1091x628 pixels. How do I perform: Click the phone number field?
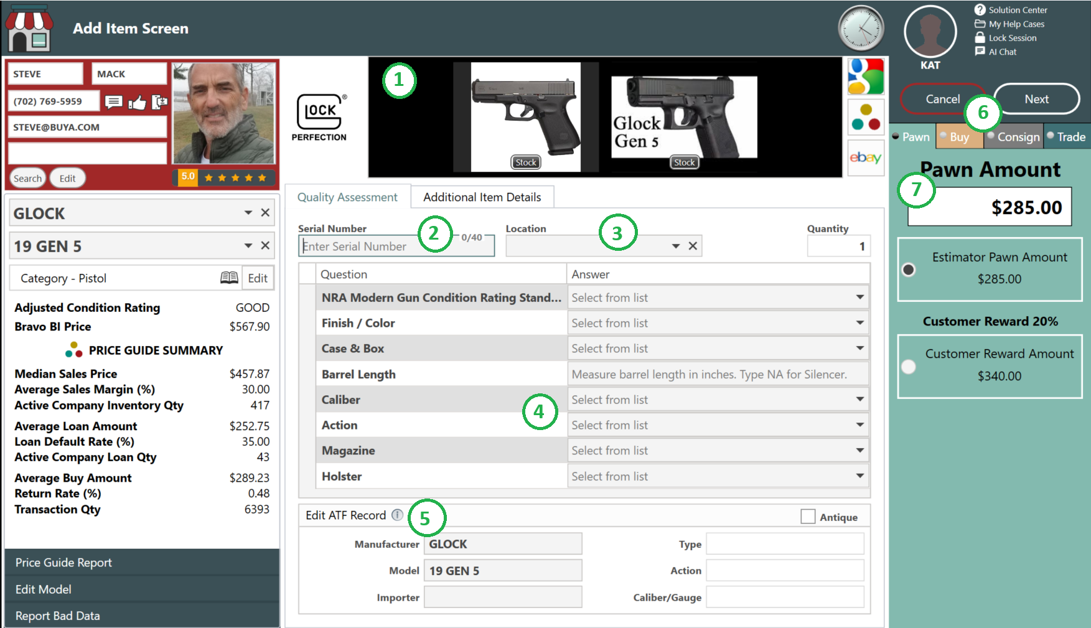(54, 101)
